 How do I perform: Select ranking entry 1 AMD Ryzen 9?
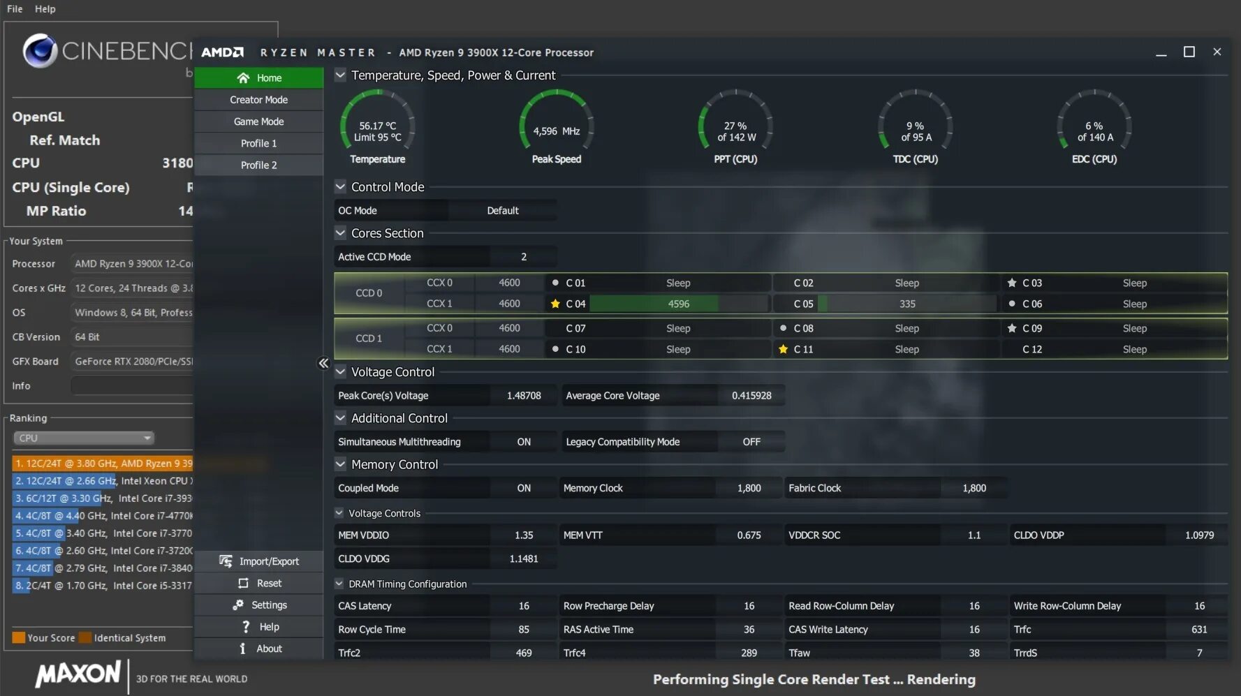[x=103, y=463]
